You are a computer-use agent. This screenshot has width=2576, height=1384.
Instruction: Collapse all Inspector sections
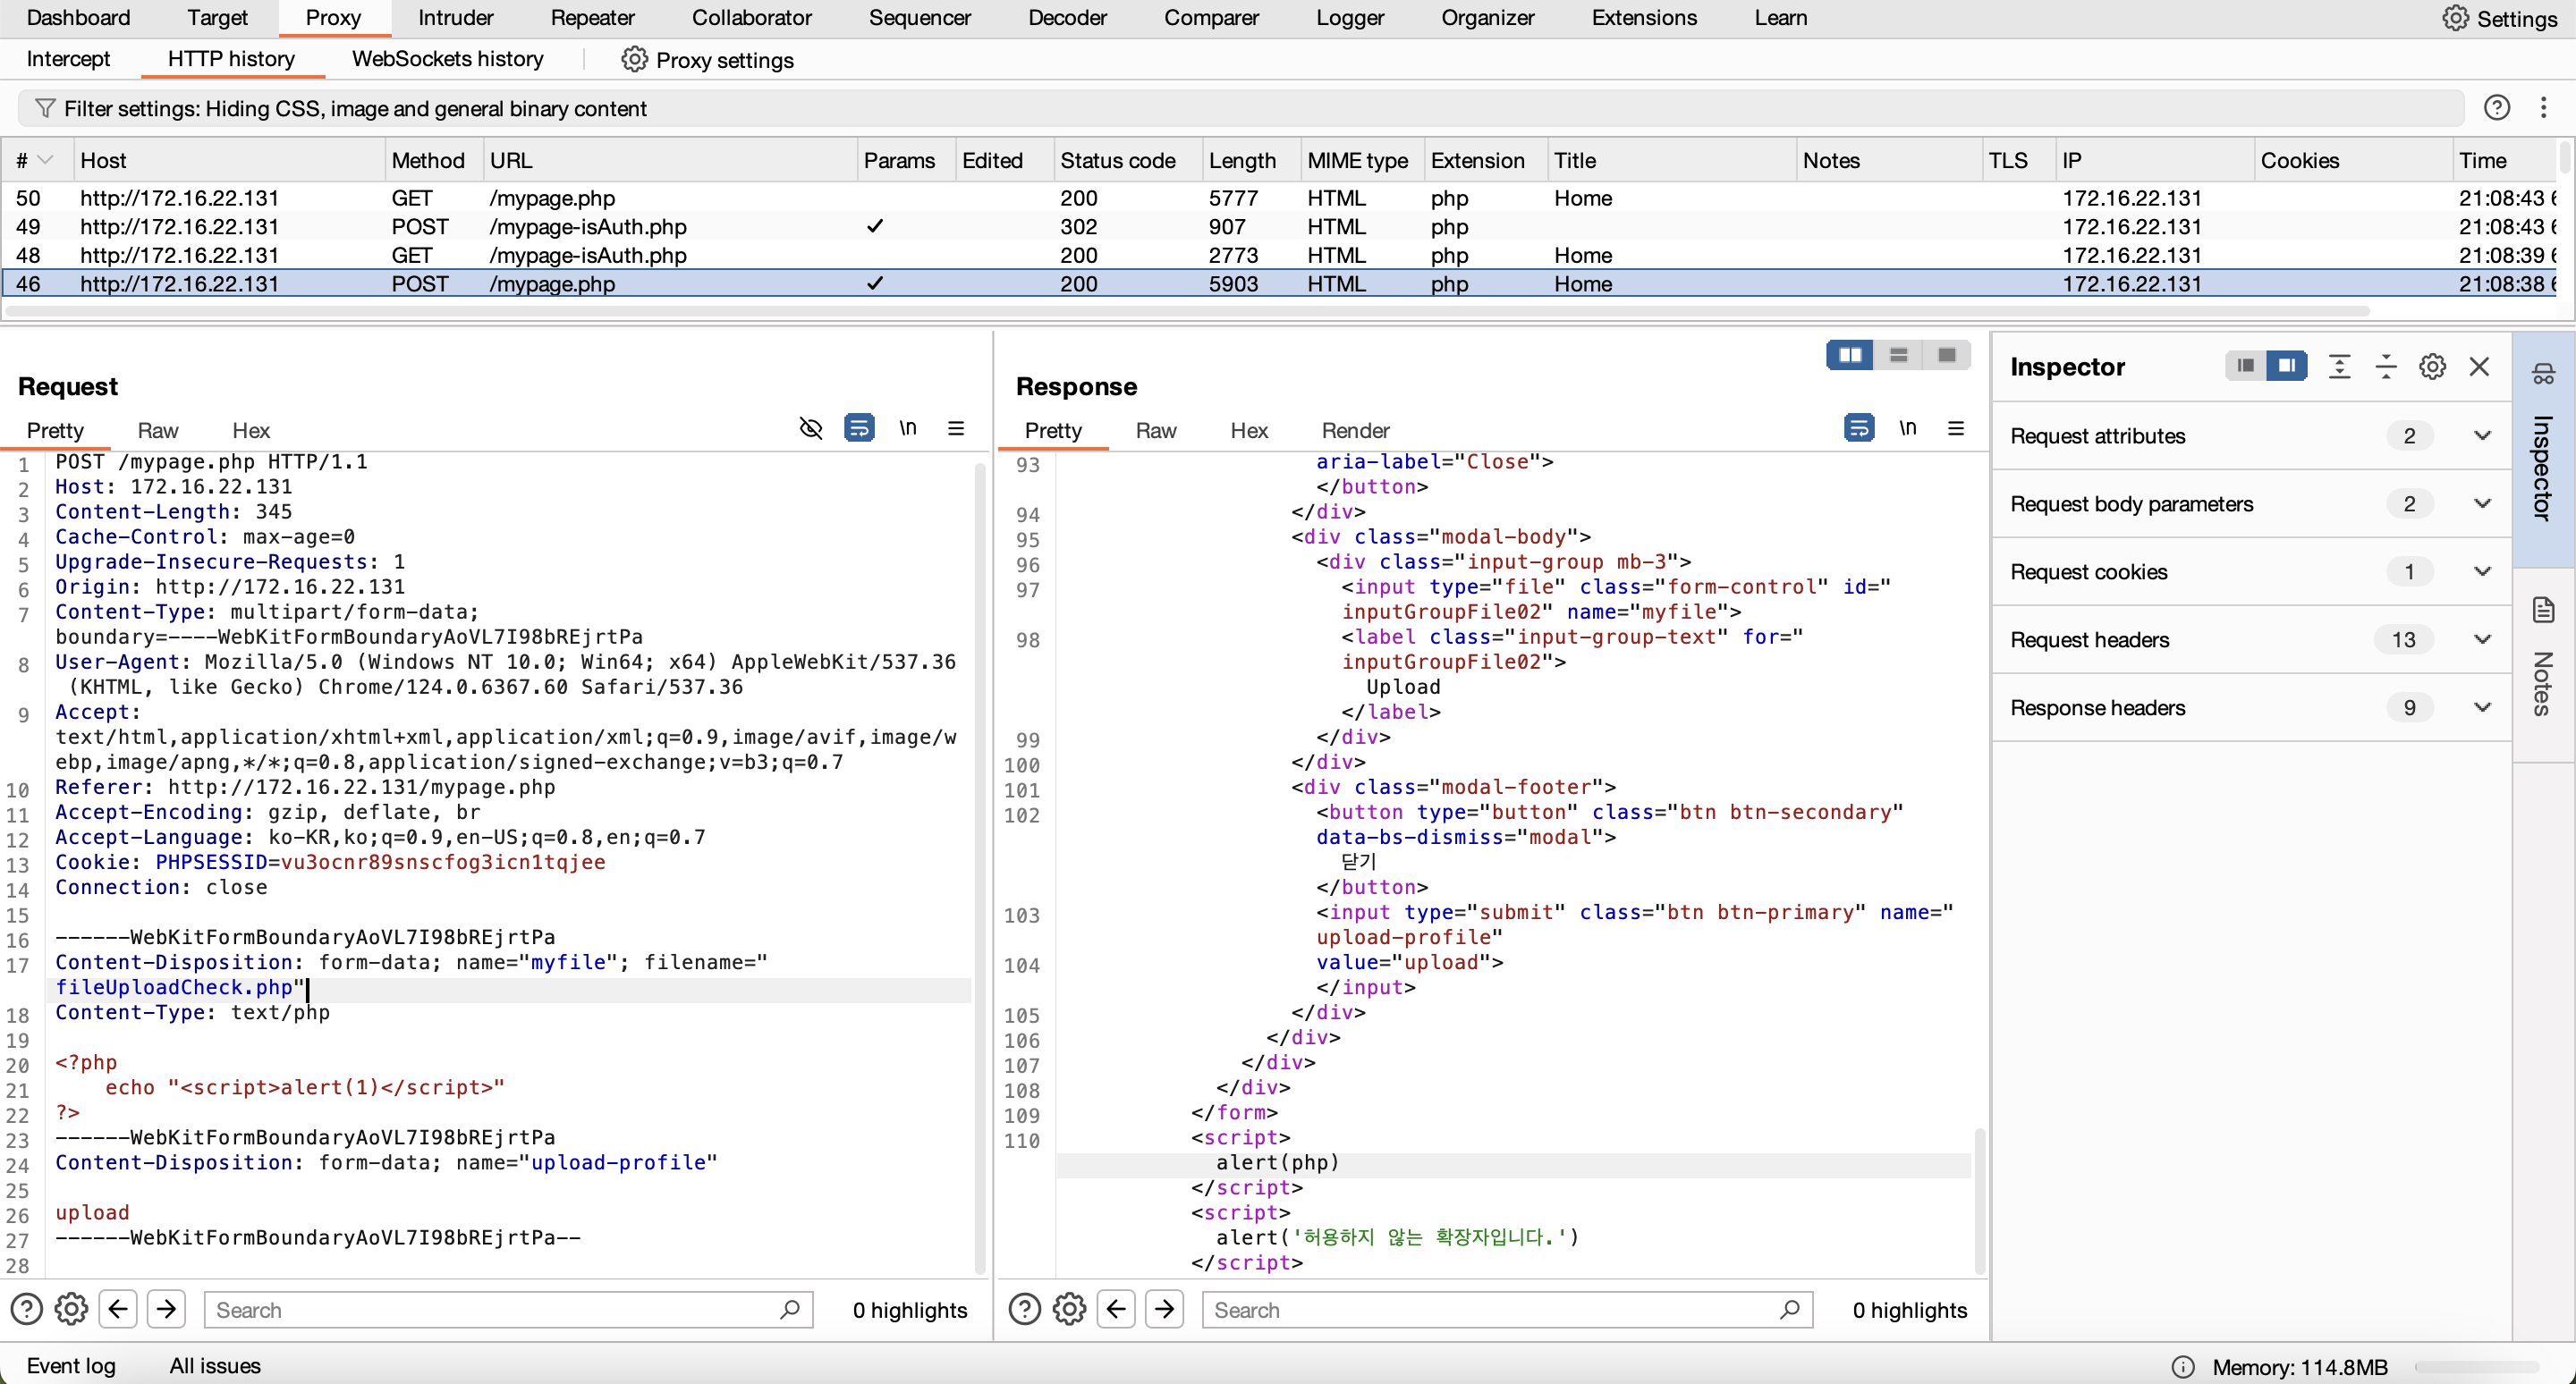(2386, 367)
